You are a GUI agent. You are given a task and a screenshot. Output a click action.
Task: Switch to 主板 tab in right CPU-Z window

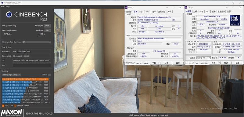pos(195,12)
